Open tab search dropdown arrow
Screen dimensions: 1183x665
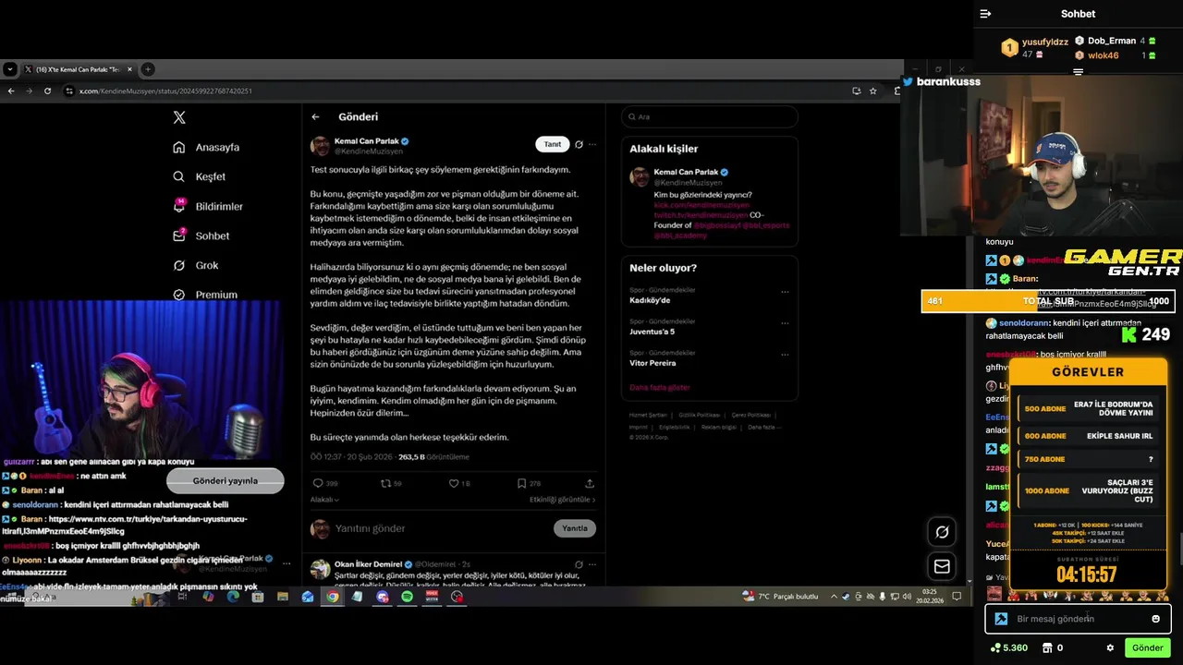(9, 69)
